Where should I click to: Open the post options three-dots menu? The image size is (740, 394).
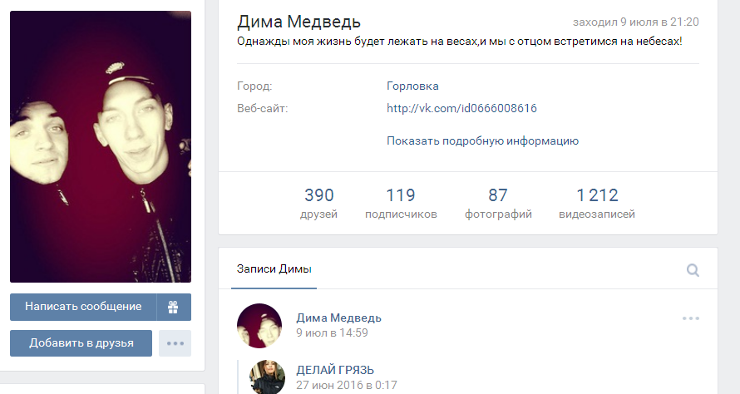click(690, 318)
